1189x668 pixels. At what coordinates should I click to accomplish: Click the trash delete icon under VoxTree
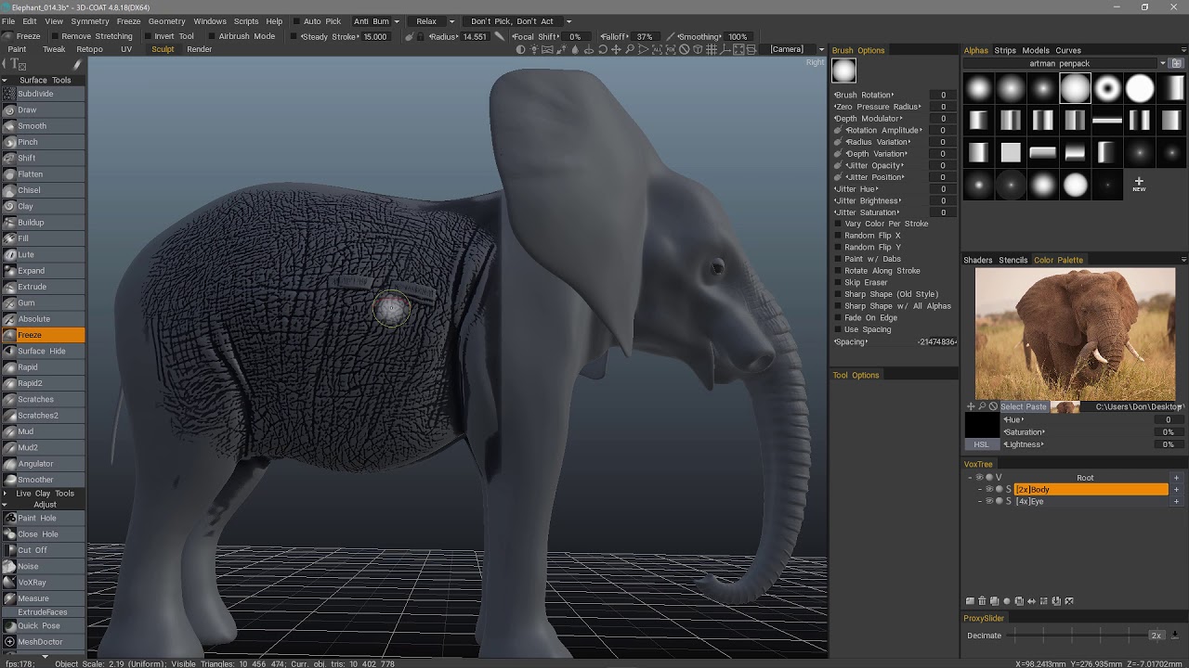pyautogui.click(x=982, y=601)
